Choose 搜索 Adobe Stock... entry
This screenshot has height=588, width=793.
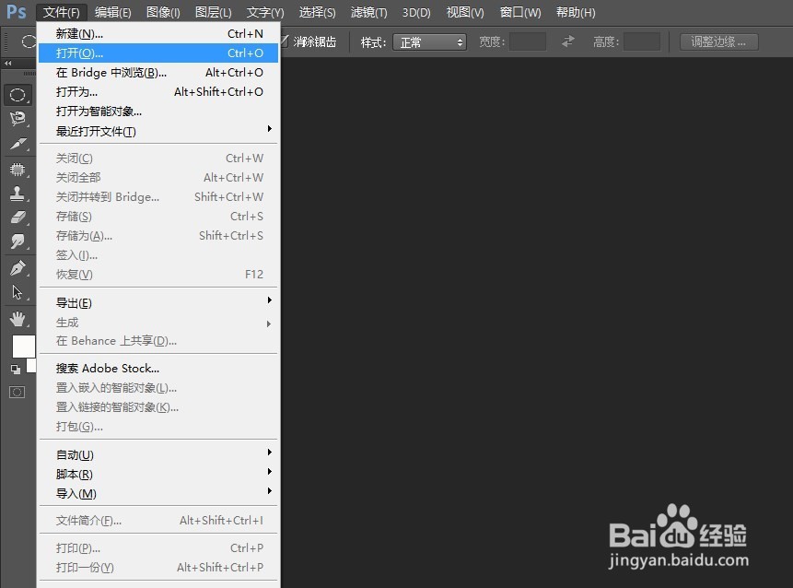pyautogui.click(x=158, y=368)
